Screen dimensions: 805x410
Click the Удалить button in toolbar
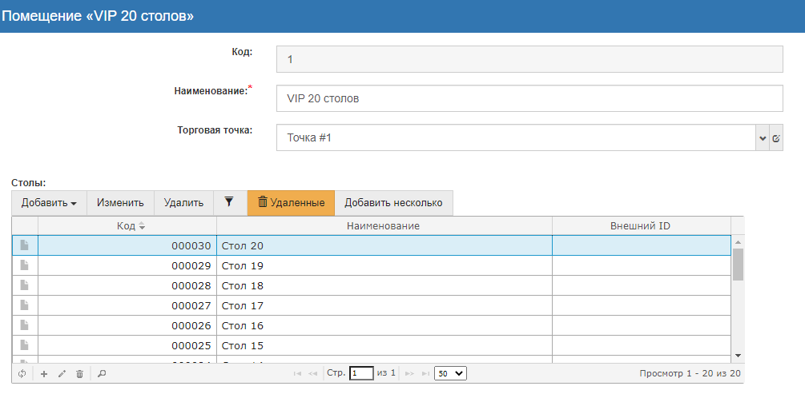(183, 203)
